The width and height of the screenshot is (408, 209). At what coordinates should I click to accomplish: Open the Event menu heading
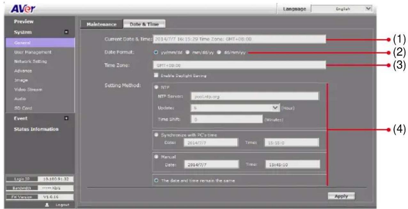tap(20, 118)
